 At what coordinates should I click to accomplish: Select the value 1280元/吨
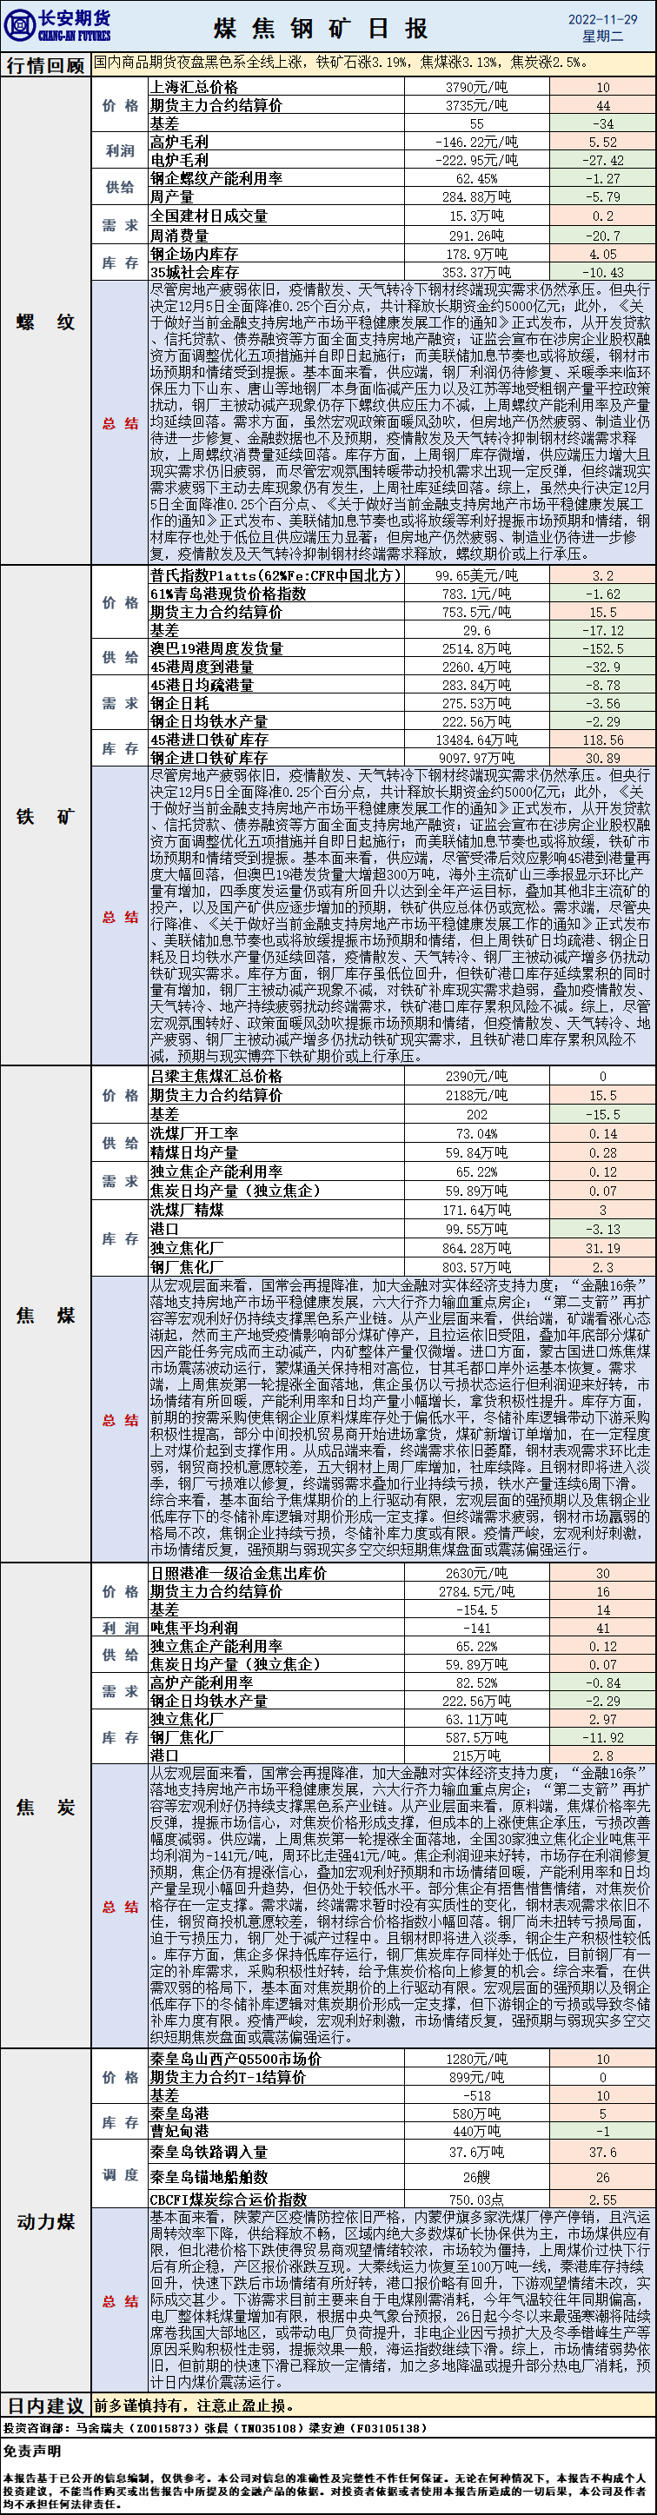click(x=476, y=2058)
